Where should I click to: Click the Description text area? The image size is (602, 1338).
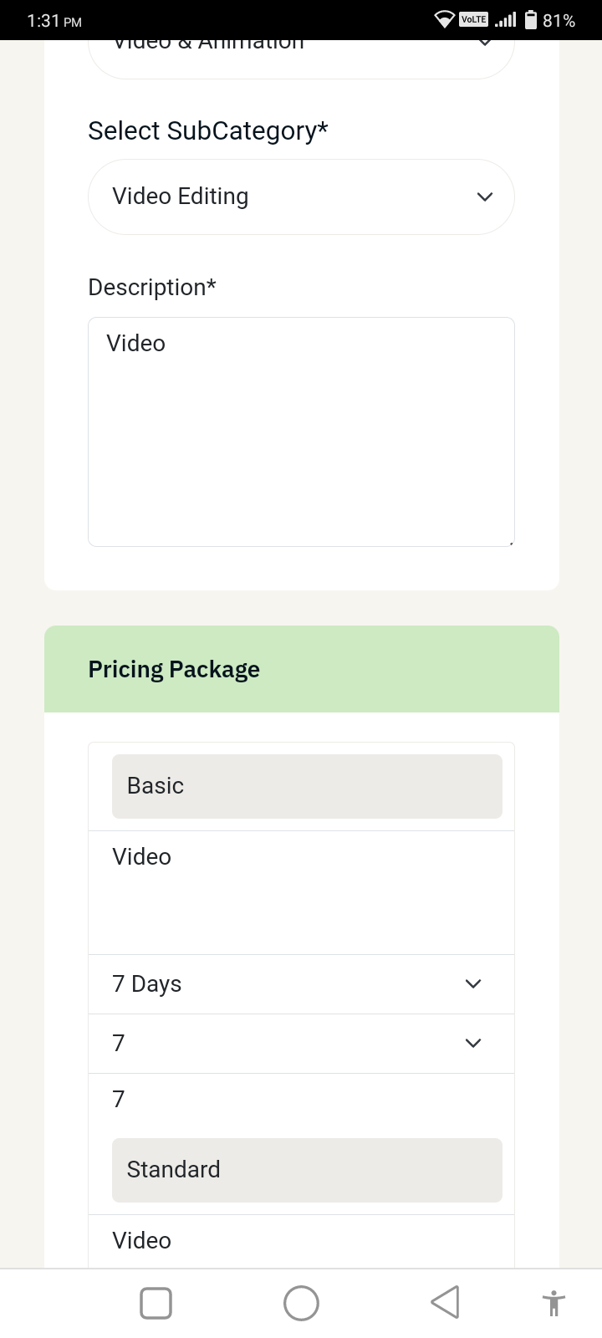tap(301, 432)
